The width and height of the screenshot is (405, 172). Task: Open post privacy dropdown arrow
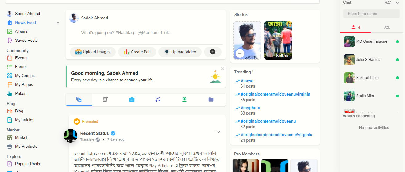[103, 140]
